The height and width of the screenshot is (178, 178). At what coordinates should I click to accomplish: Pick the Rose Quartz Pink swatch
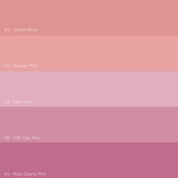(x=89, y=160)
